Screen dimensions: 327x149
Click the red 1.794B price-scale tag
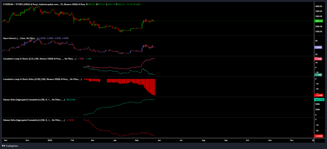tap(319, 59)
